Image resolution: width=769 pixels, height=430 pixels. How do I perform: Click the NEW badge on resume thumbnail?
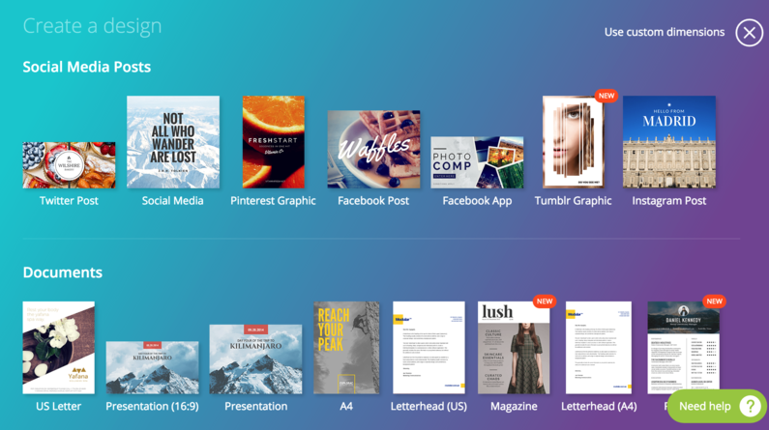click(x=714, y=301)
